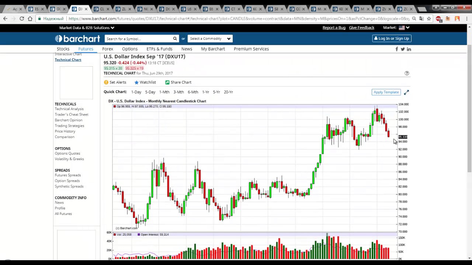
Task: Open the Profile link under Commodity Info
Action: click(x=60, y=208)
